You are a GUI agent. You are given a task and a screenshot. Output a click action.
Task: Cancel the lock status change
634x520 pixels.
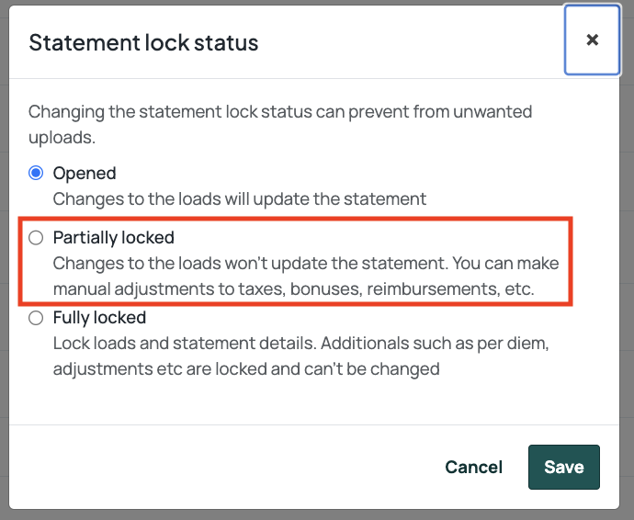tap(473, 467)
